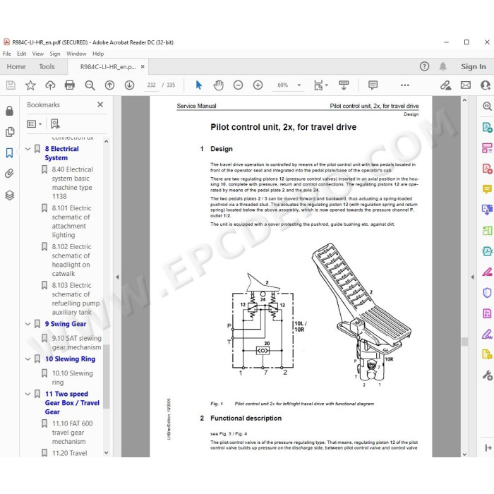Collapse the 8 Electrical System bookmark
The image size is (494, 494).
tap(28, 149)
